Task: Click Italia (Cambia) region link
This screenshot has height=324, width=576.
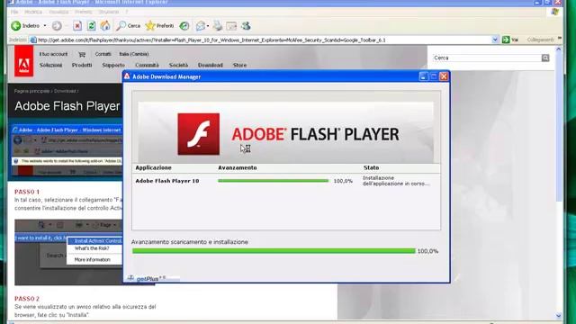Action: point(134,54)
